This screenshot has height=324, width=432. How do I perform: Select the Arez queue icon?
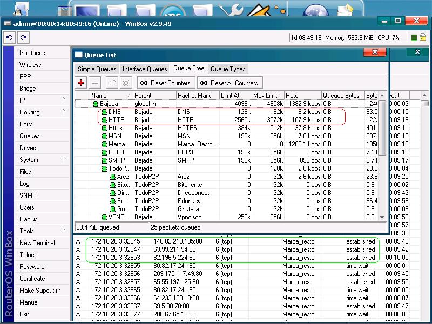pos(113,177)
